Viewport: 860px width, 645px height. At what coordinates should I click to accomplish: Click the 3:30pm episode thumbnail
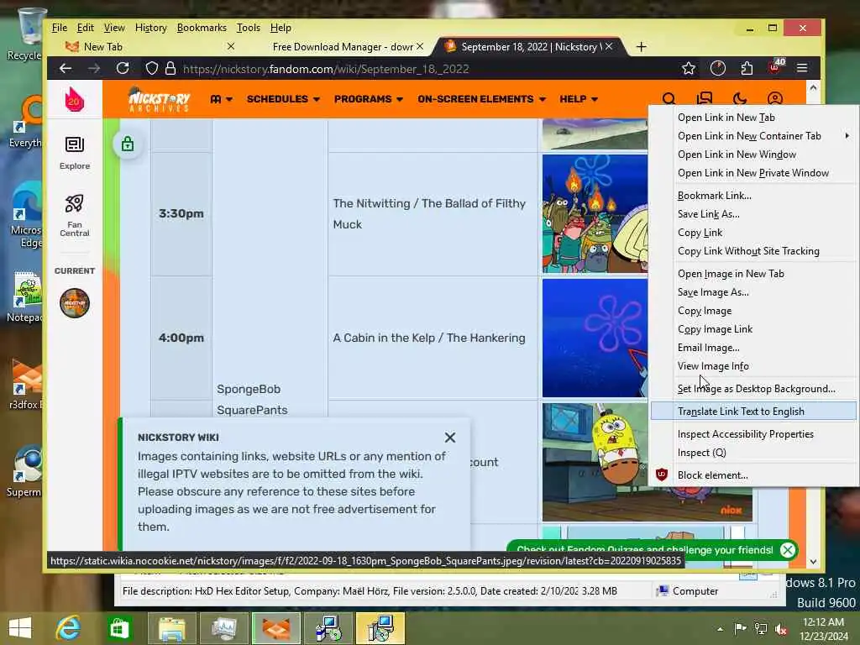[x=595, y=213]
